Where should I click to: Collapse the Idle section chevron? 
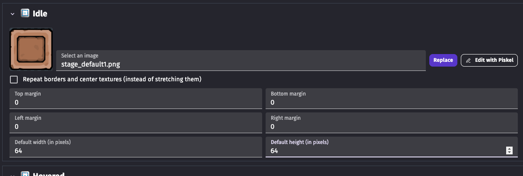click(x=13, y=14)
